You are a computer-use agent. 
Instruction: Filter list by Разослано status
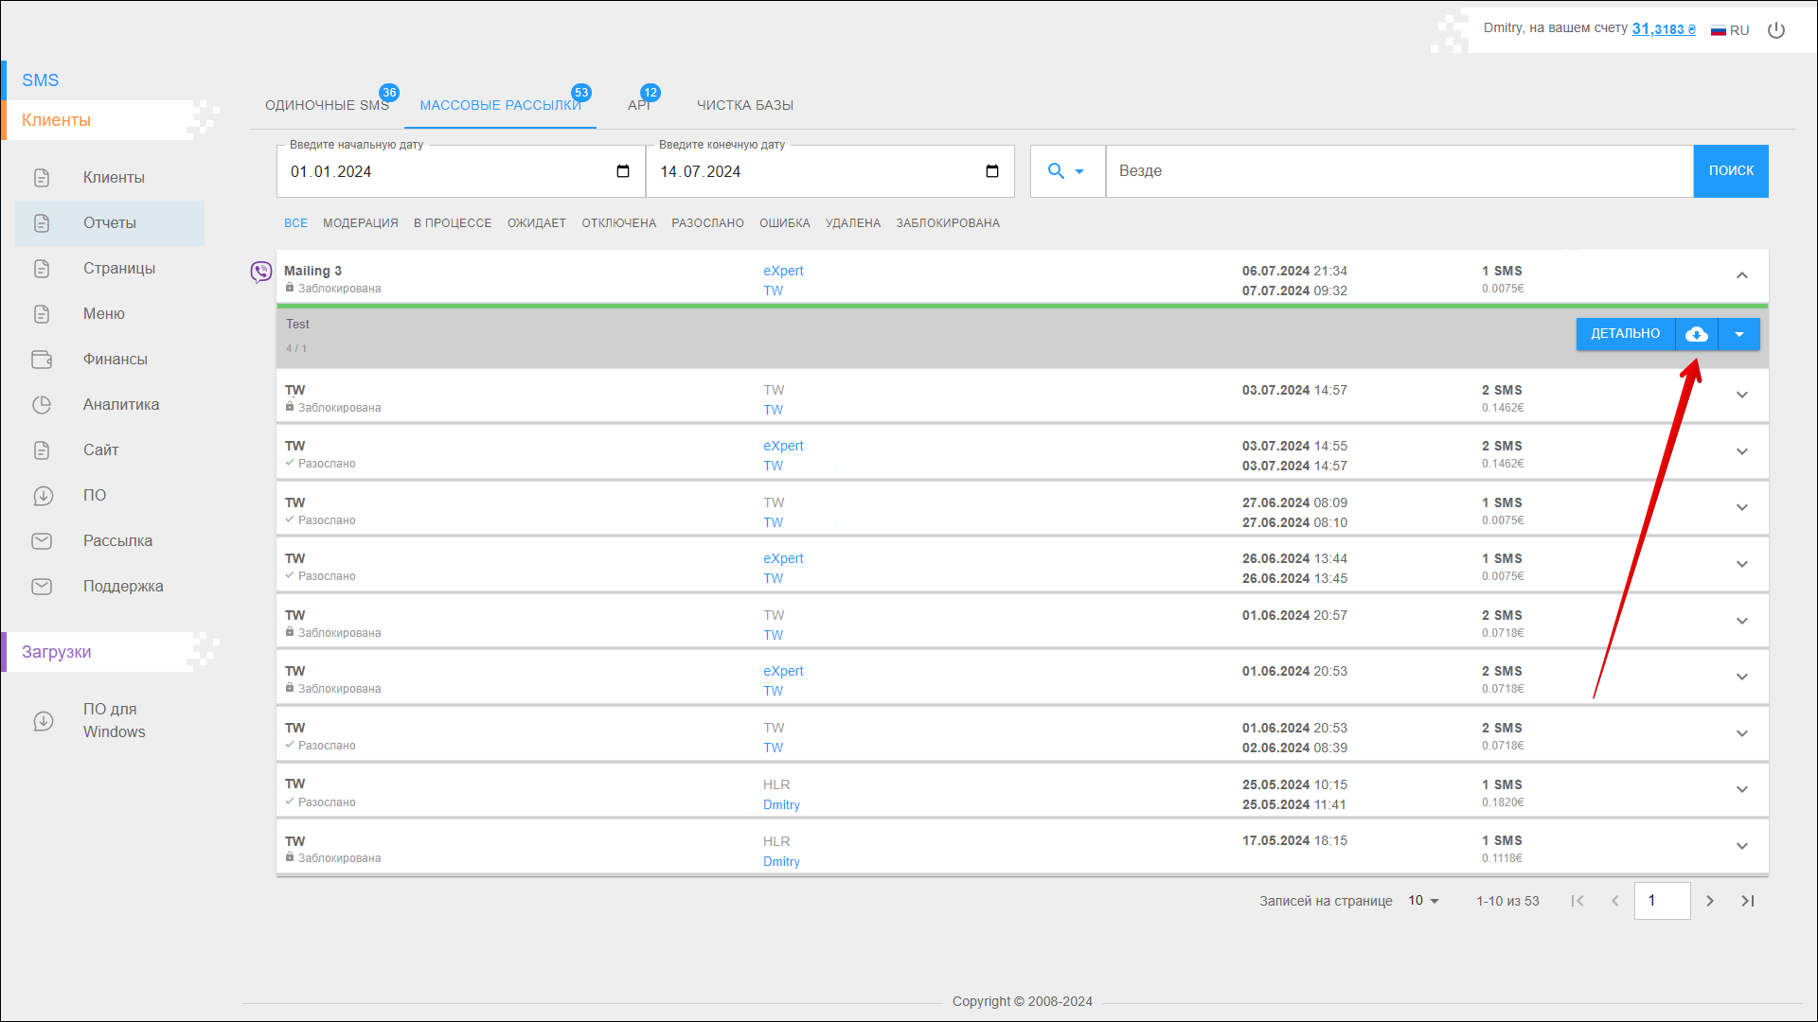pos(707,223)
